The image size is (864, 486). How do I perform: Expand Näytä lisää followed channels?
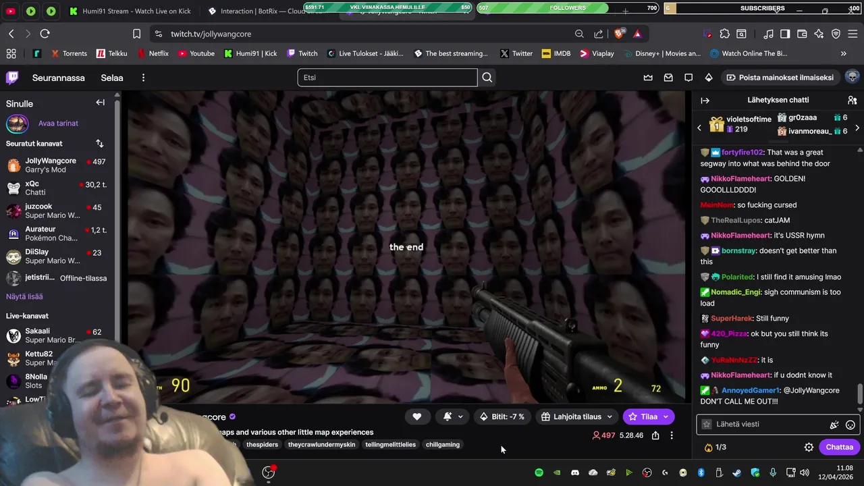pos(24,296)
